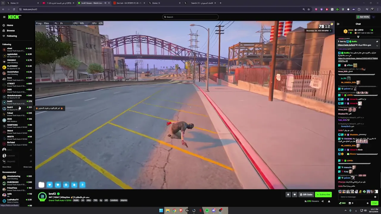Open the Grand Theft Auto V (GTA) category link
Image resolution: width=381 pixels, height=214 pixels.
point(60,200)
